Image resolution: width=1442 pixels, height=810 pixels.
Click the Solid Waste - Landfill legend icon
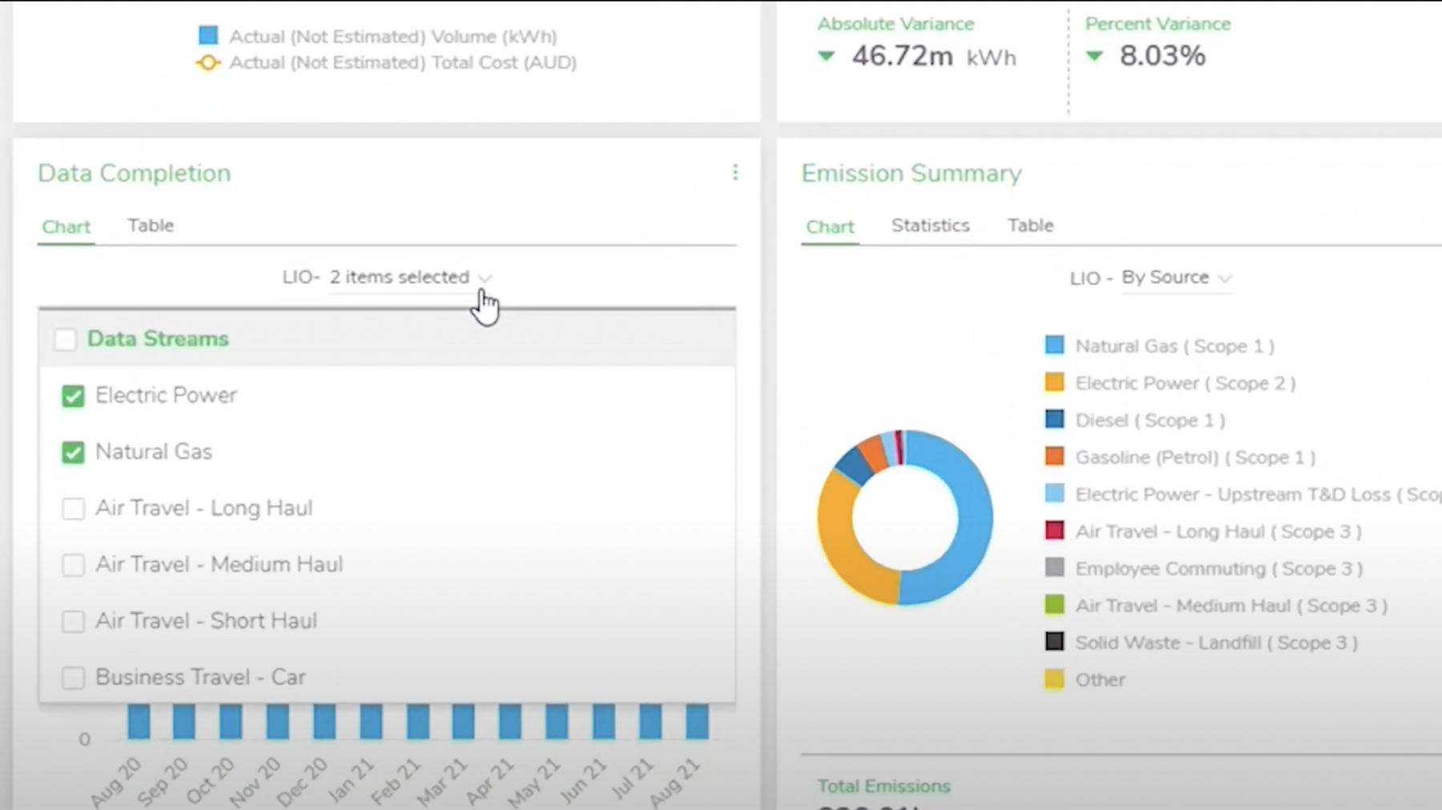1054,643
